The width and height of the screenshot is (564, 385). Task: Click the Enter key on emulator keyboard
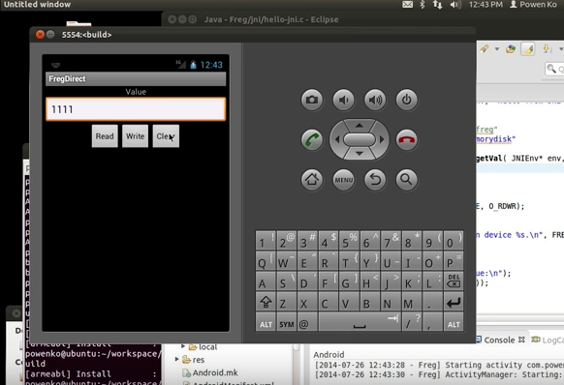coord(454,302)
